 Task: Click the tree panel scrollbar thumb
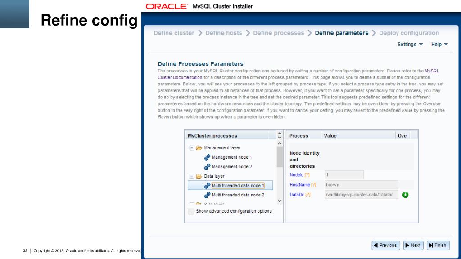point(280,157)
